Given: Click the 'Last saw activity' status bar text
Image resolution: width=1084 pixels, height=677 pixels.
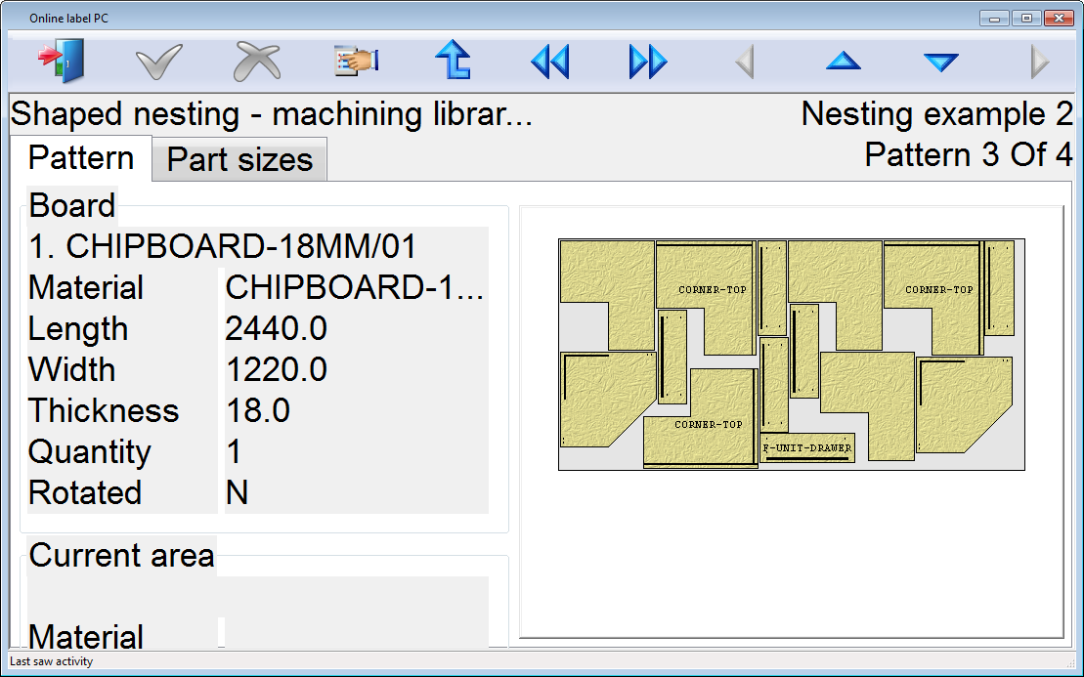Looking at the screenshot, I should pyautogui.click(x=51, y=661).
